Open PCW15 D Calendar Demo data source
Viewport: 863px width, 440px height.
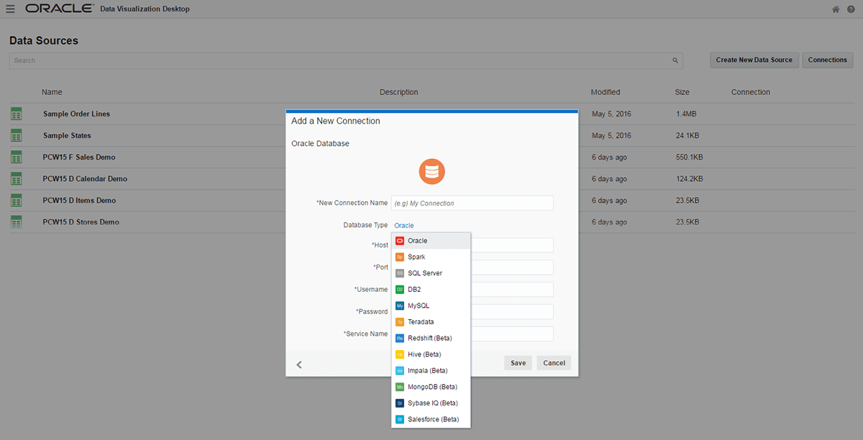click(85, 178)
